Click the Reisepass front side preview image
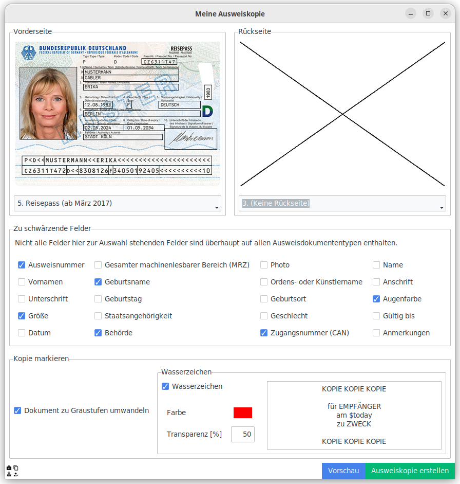Image resolution: width=460 pixels, height=484 pixels. 118,114
